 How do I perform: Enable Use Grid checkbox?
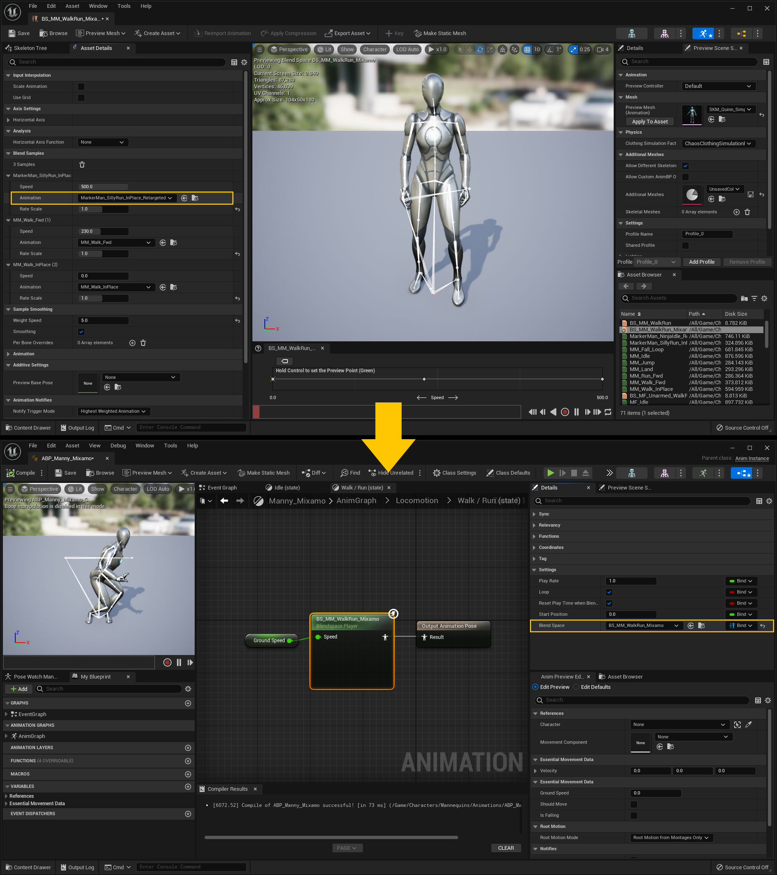click(x=81, y=98)
